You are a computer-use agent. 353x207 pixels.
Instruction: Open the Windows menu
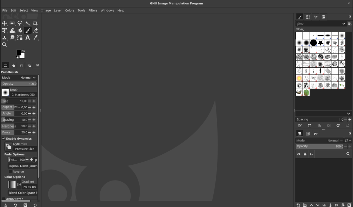(107, 10)
